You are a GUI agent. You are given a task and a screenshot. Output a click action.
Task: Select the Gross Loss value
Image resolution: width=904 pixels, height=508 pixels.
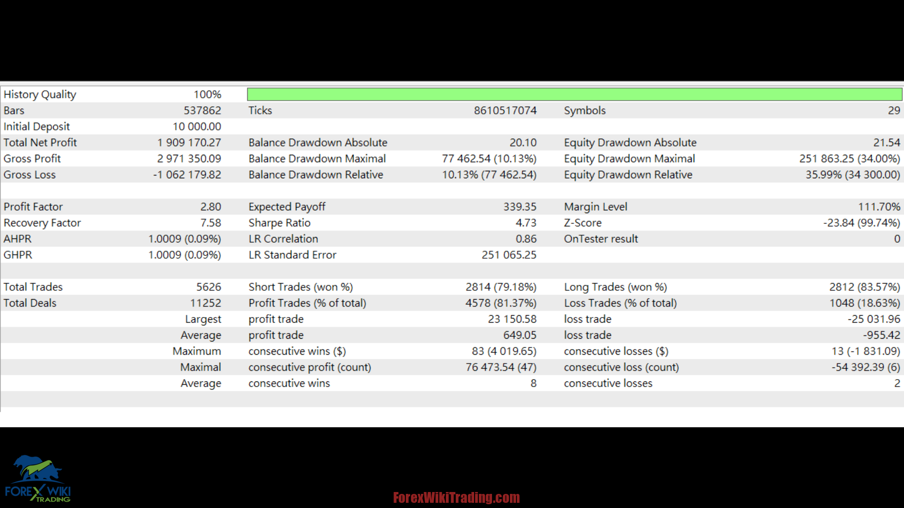point(187,175)
